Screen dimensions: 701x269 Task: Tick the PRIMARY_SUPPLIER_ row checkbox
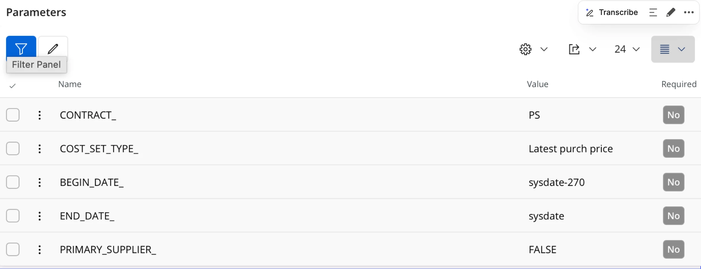[x=13, y=249]
